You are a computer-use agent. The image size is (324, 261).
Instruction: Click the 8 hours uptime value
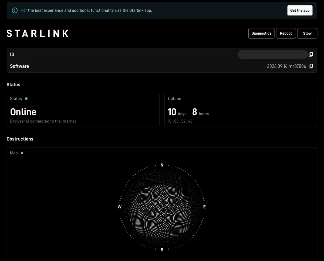[201, 112]
